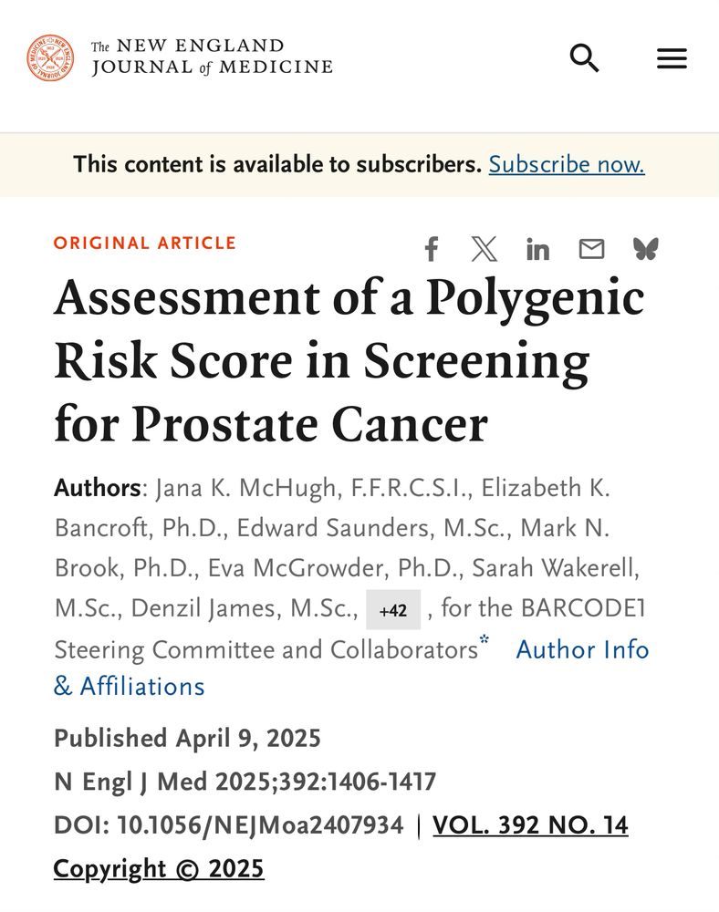Viewport: 719px width, 912px height.
Task: Click the NEJM circular logo seal
Action: (x=50, y=57)
